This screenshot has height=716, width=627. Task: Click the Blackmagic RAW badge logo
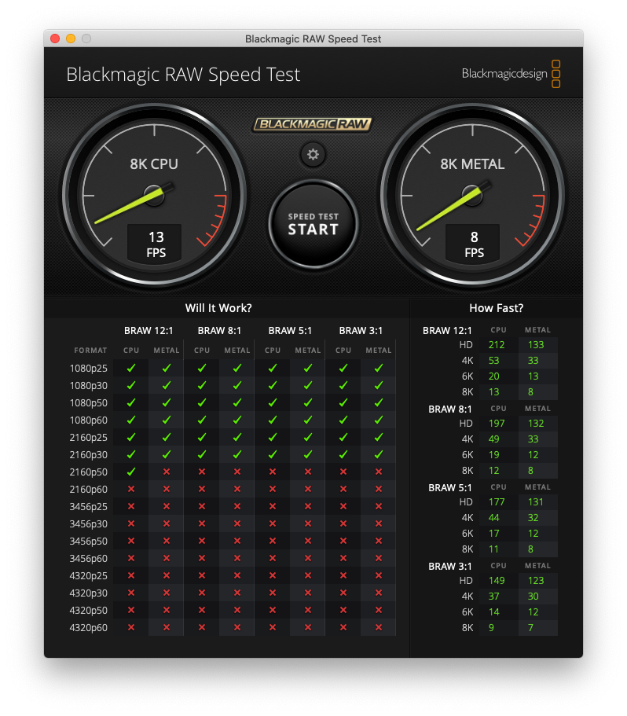(313, 124)
